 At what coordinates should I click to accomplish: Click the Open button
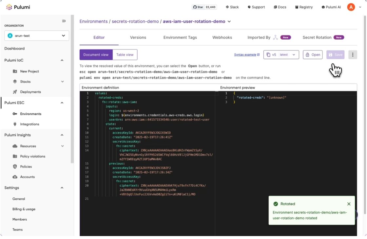click(313, 54)
